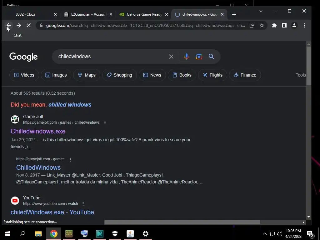Open the tab search dropdown chevron
The width and height of the screenshot is (320, 240).
261,11
